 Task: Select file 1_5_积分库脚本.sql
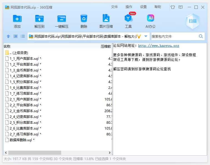point(58,82)
